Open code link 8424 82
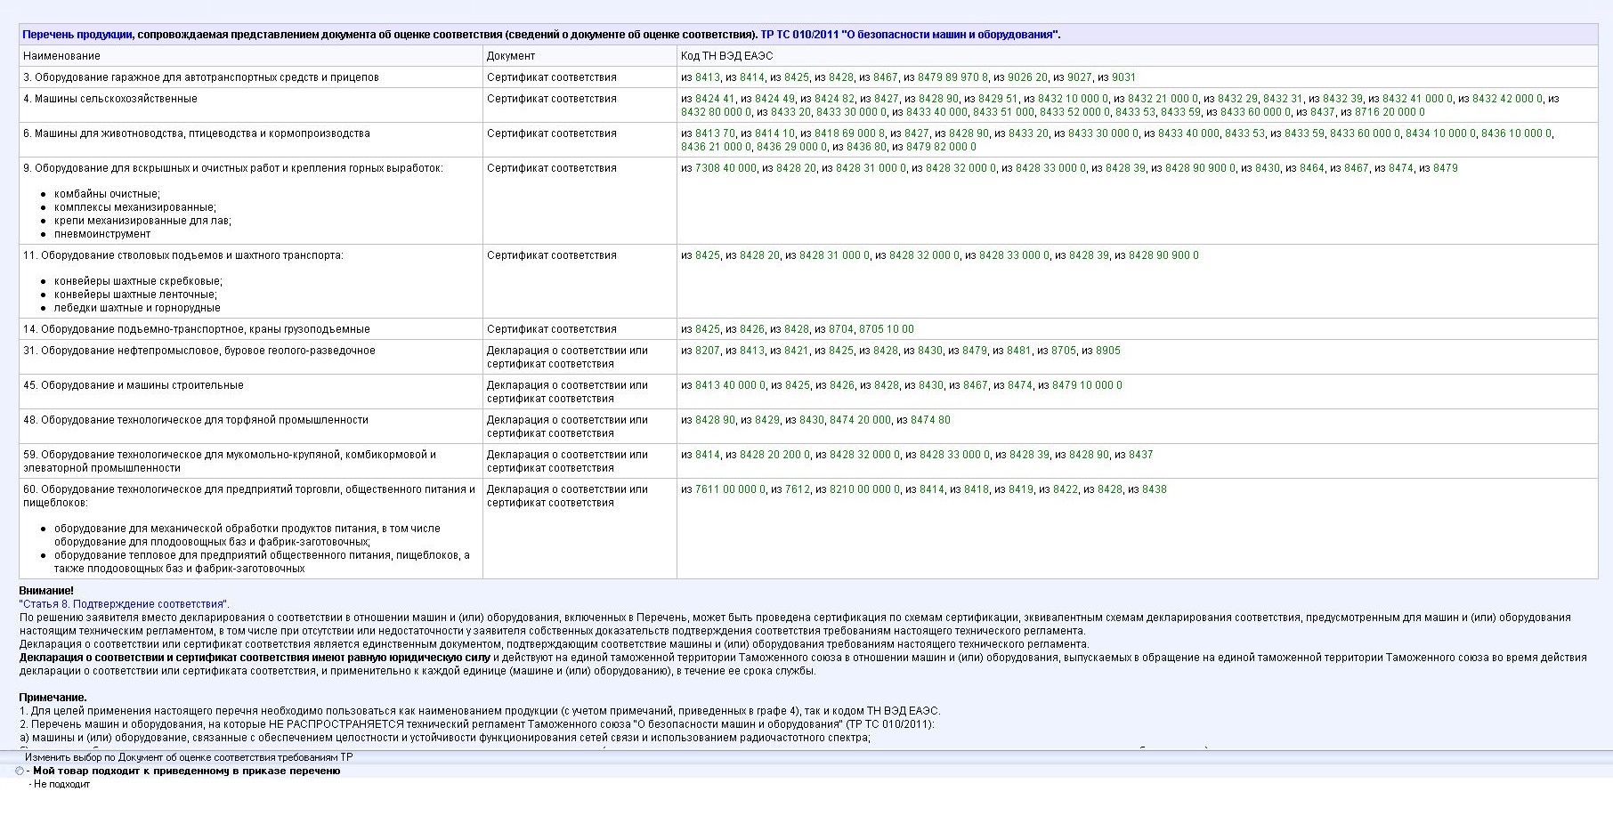Screen dimensions: 1613x824 click(x=834, y=99)
